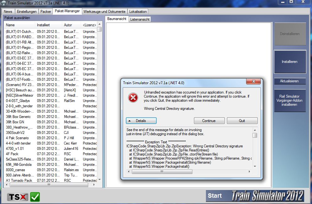Select the 36ft Box Generic package row
The image size is (312, 204).
pyautogui.click(x=51, y=117)
